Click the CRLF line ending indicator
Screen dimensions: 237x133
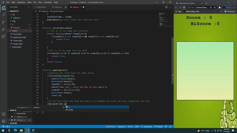click(137, 126)
